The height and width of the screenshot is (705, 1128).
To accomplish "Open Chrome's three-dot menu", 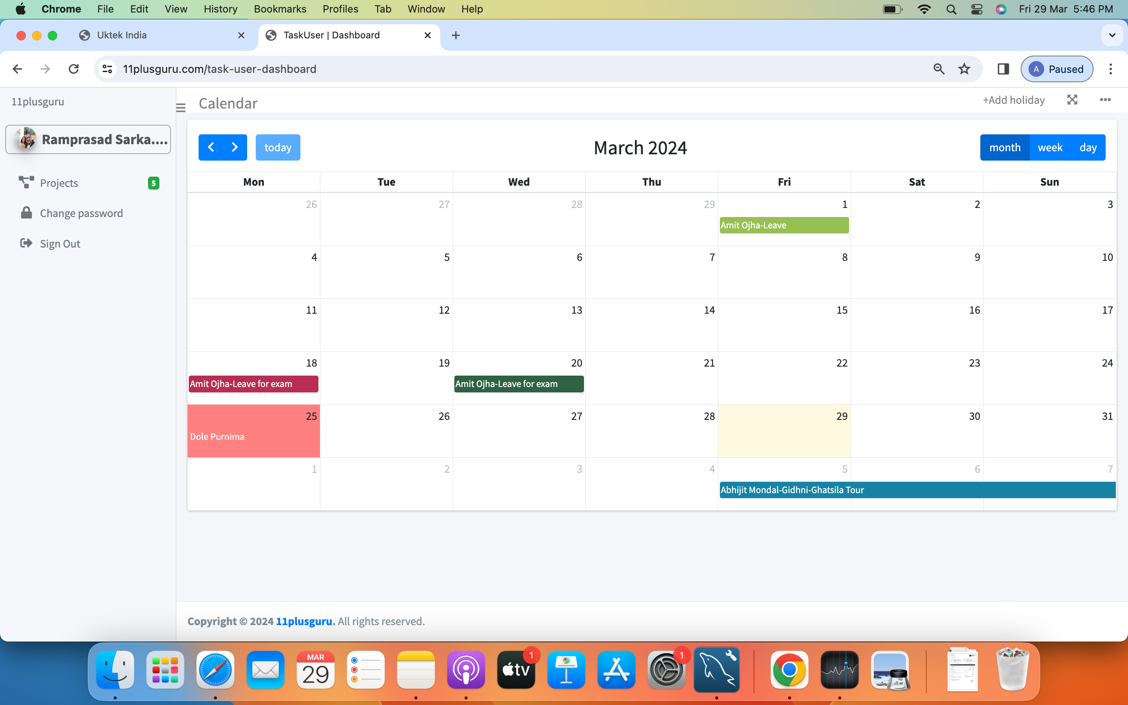I will pyautogui.click(x=1111, y=69).
